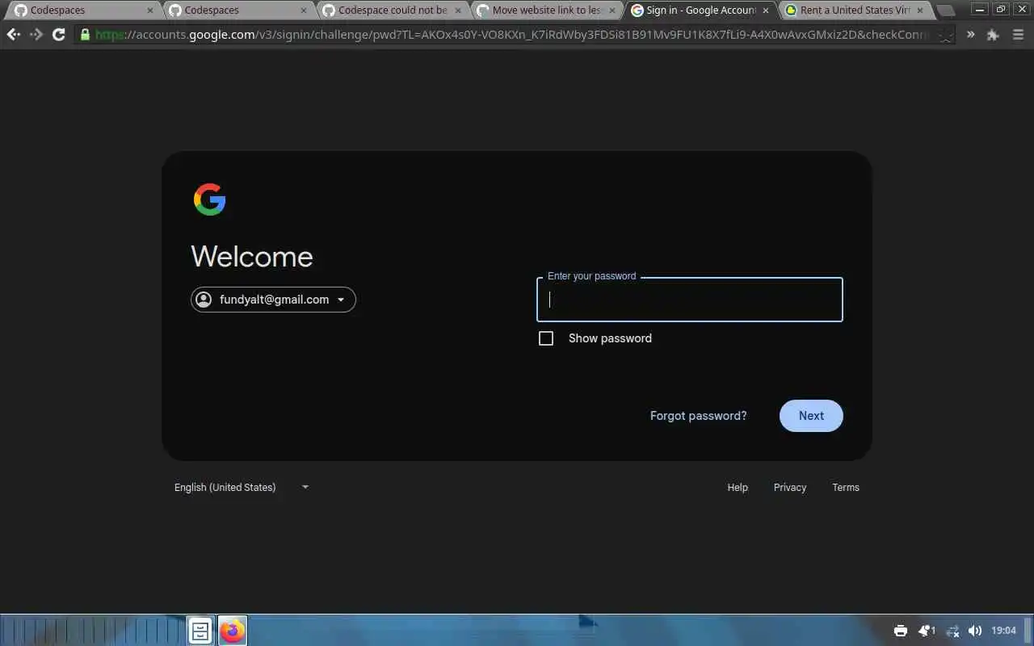This screenshot has width=1034, height=646.
Task: Open a new tab with the tab-strip button
Action: pos(946,10)
